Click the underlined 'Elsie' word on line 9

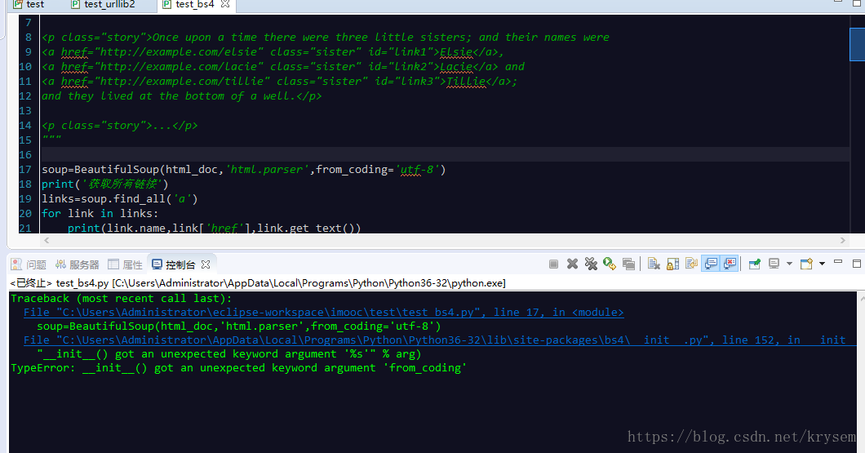coord(456,52)
